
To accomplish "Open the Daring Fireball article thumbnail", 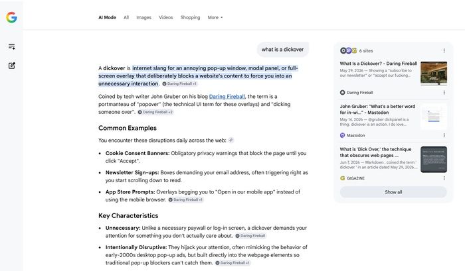I will (x=434, y=73).
